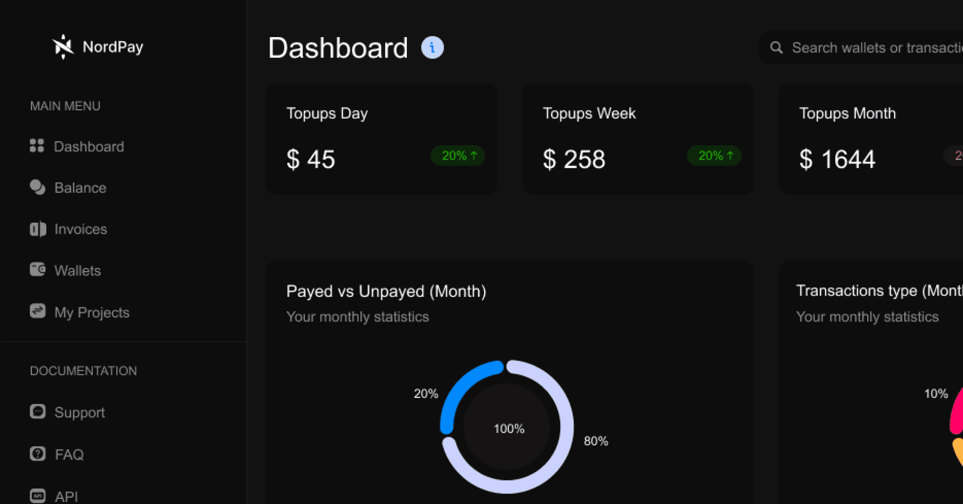Click the 20% badge on Topups Day
Viewport: 963px width, 504px height.
tap(458, 155)
